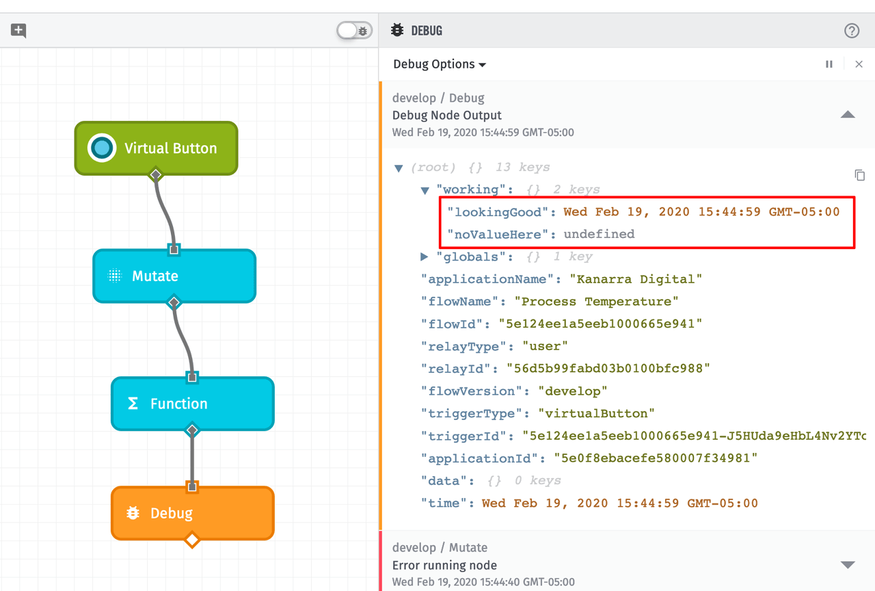The width and height of the screenshot is (875, 591).
Task: Open the Debug Options dropdown
Action: tap(439, 64)
